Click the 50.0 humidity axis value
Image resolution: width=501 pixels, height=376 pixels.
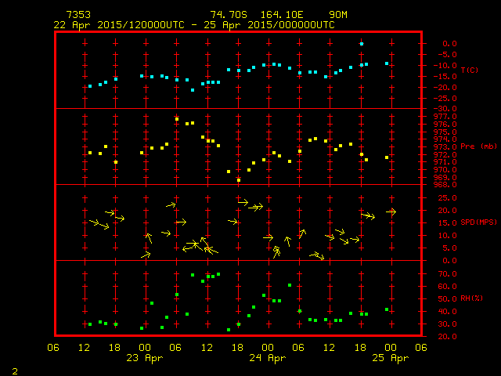click(x=447, y=299)
